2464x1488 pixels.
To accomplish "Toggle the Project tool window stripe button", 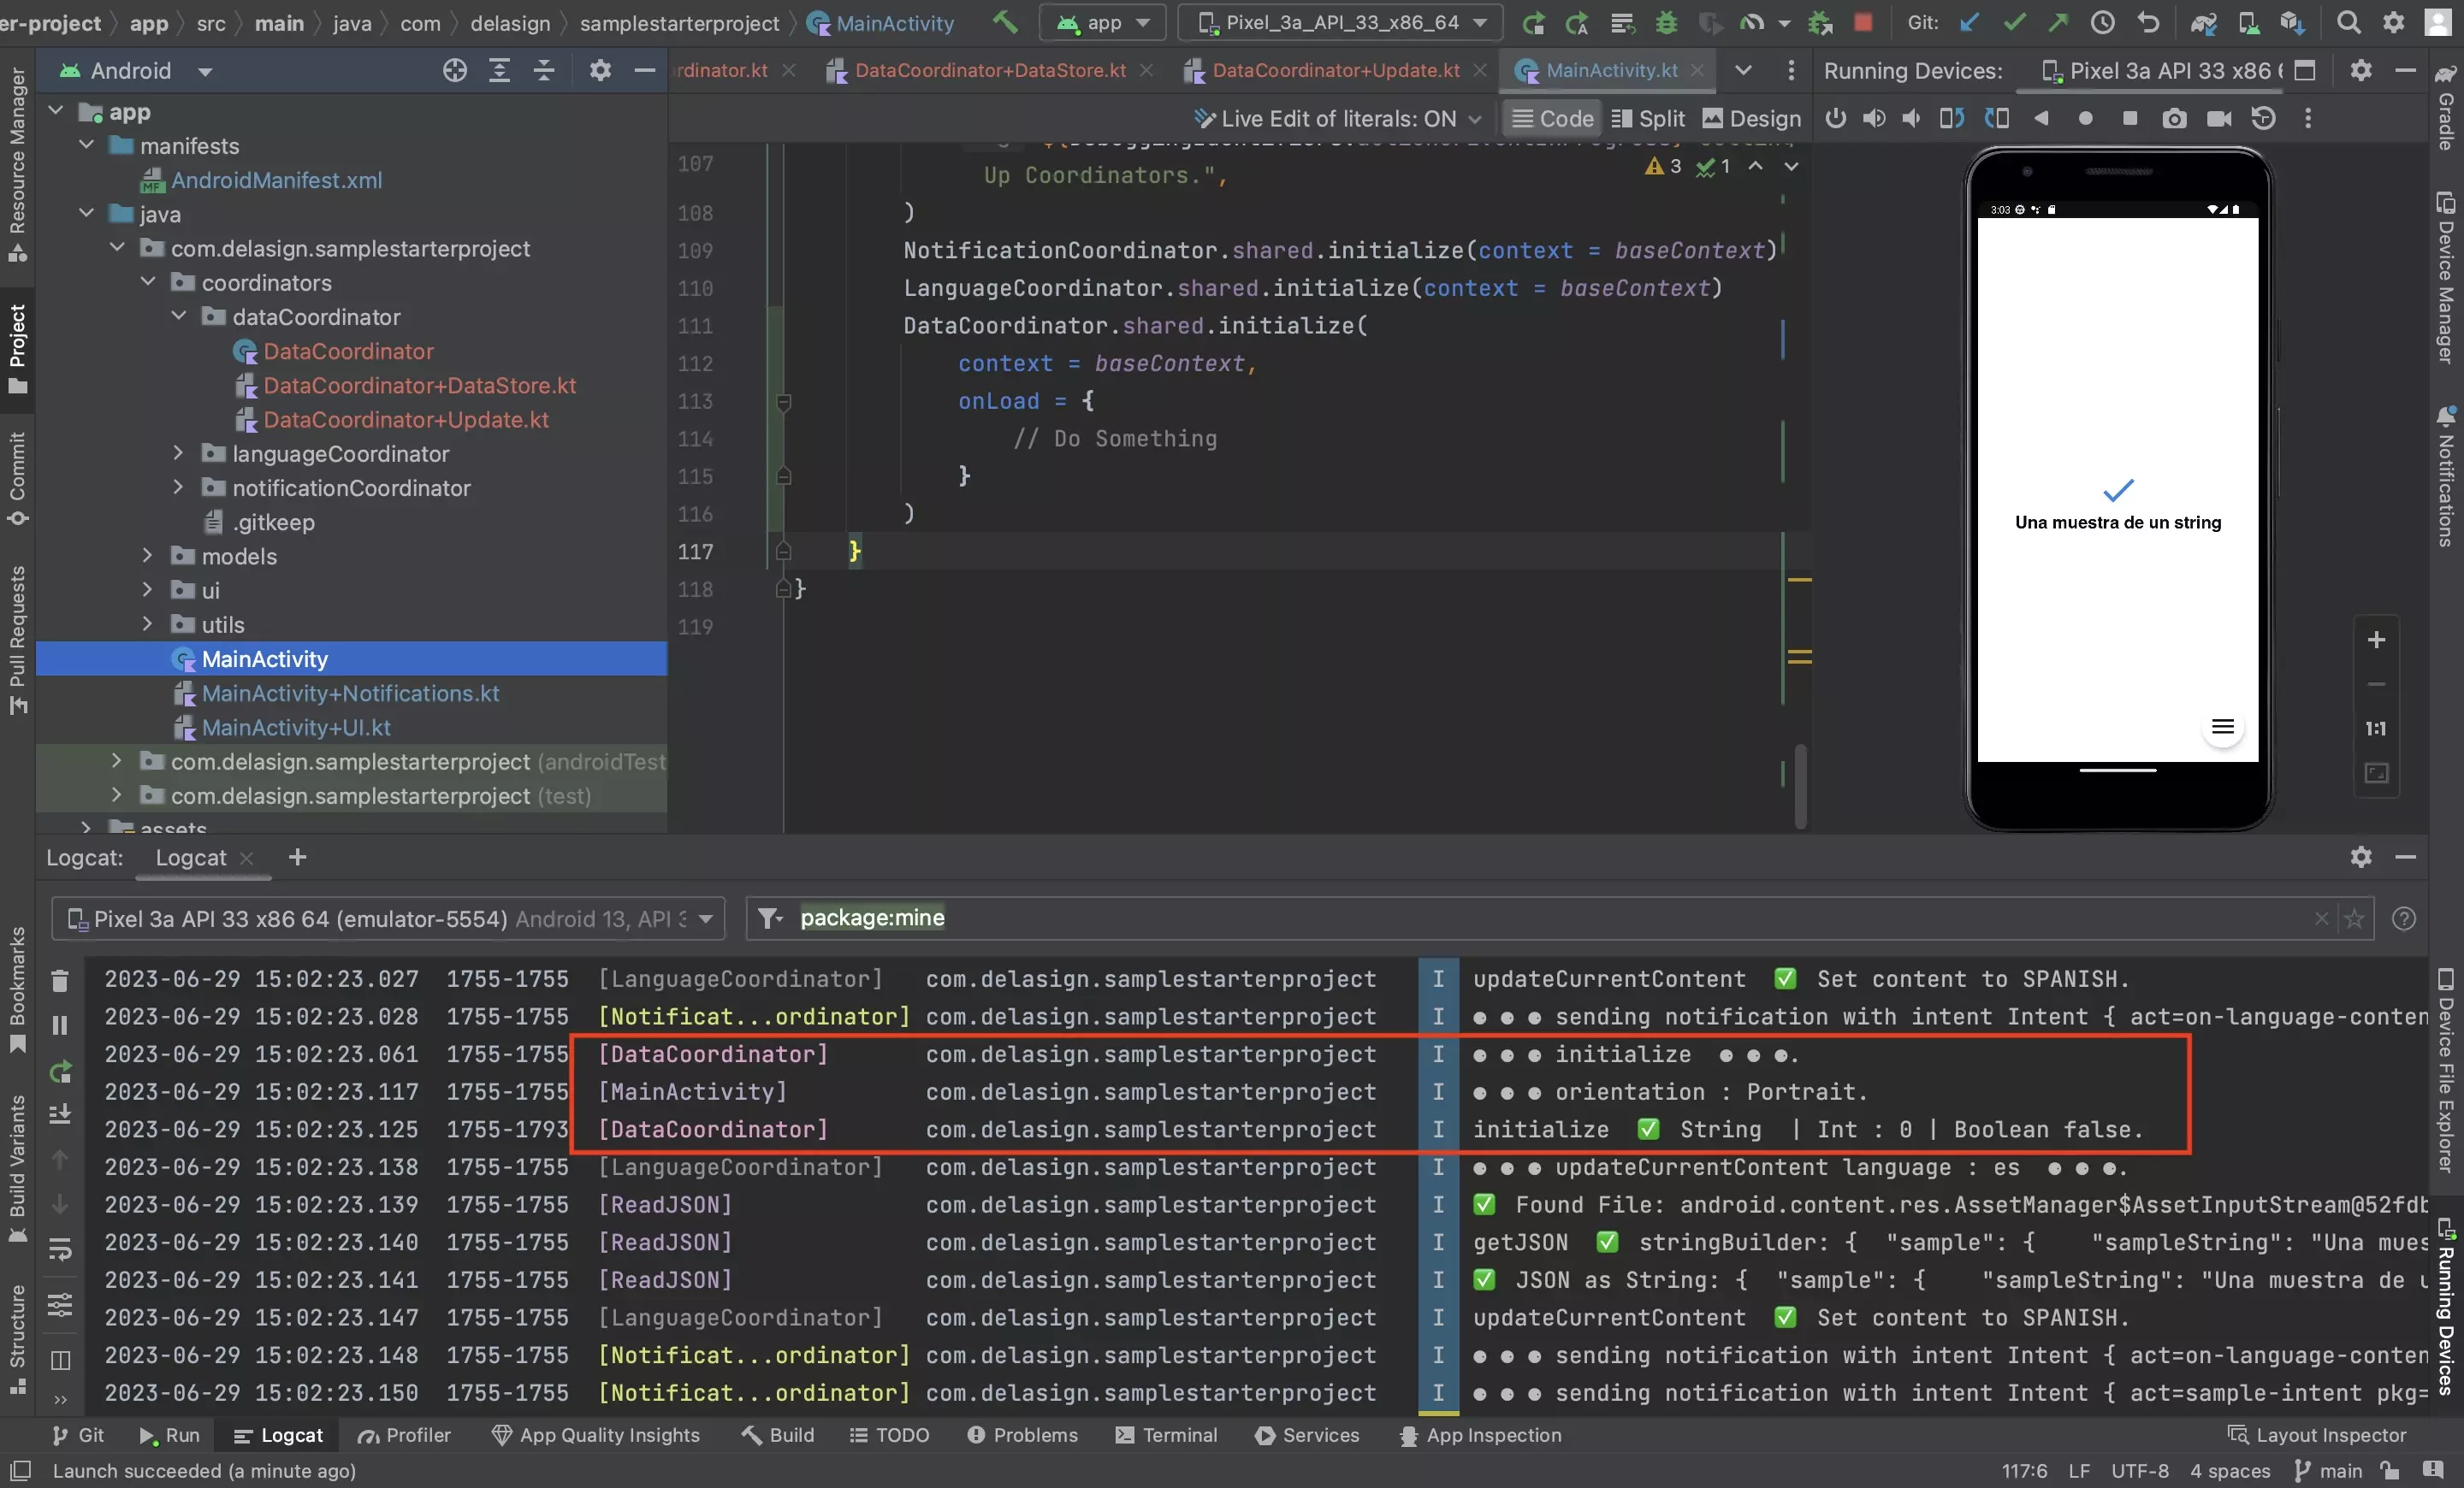I will click(17, 349).
